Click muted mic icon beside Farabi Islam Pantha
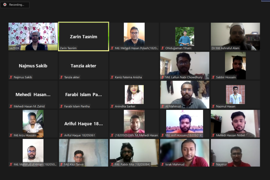 coord(61,106)
